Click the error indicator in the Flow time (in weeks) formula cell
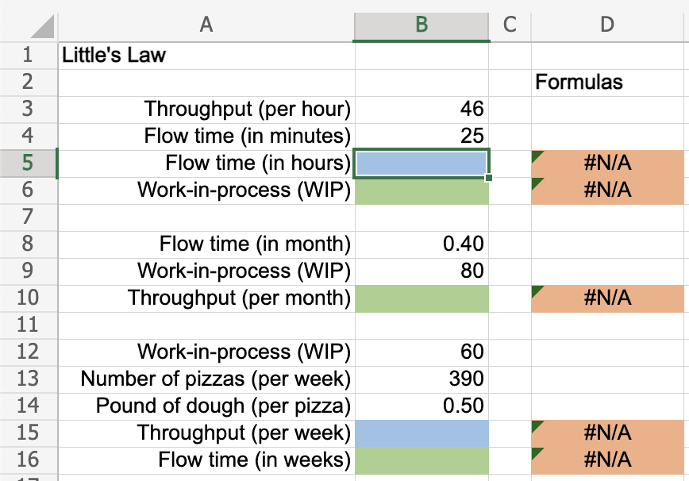This screenshot has width=689, height=481. coord(538,453)
